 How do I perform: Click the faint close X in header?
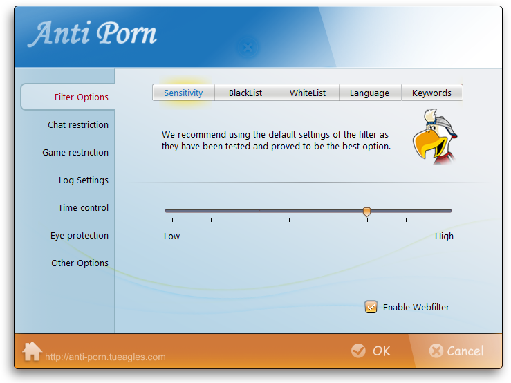point(248,48)
